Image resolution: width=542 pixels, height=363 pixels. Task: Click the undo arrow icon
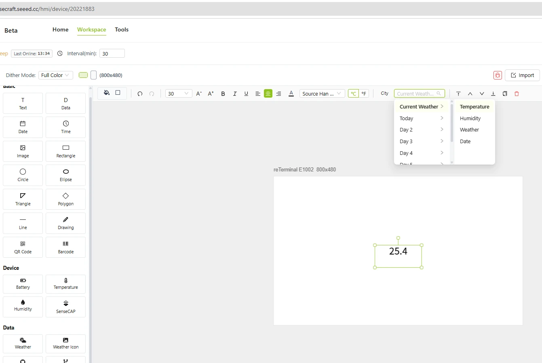click(x=140, y=94)
